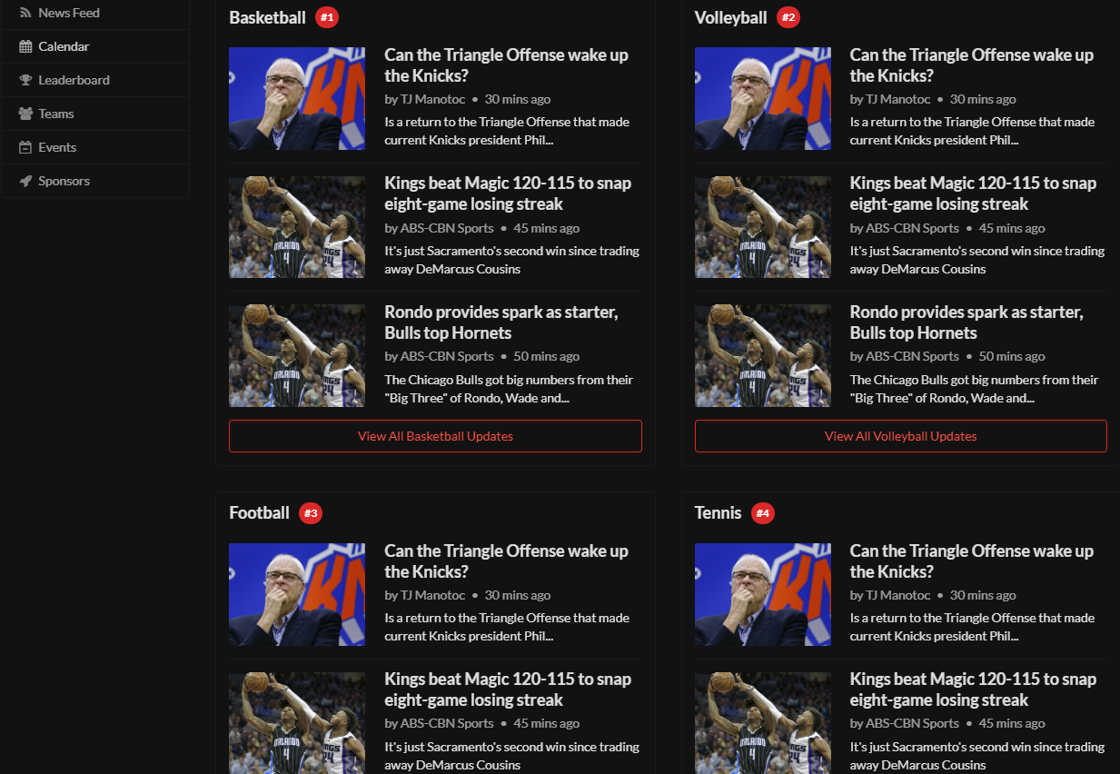The height and width of the screenshot is (774, 1120).
Task: Open Basketball Kings beat Magic headline
Action: point(508,193)
